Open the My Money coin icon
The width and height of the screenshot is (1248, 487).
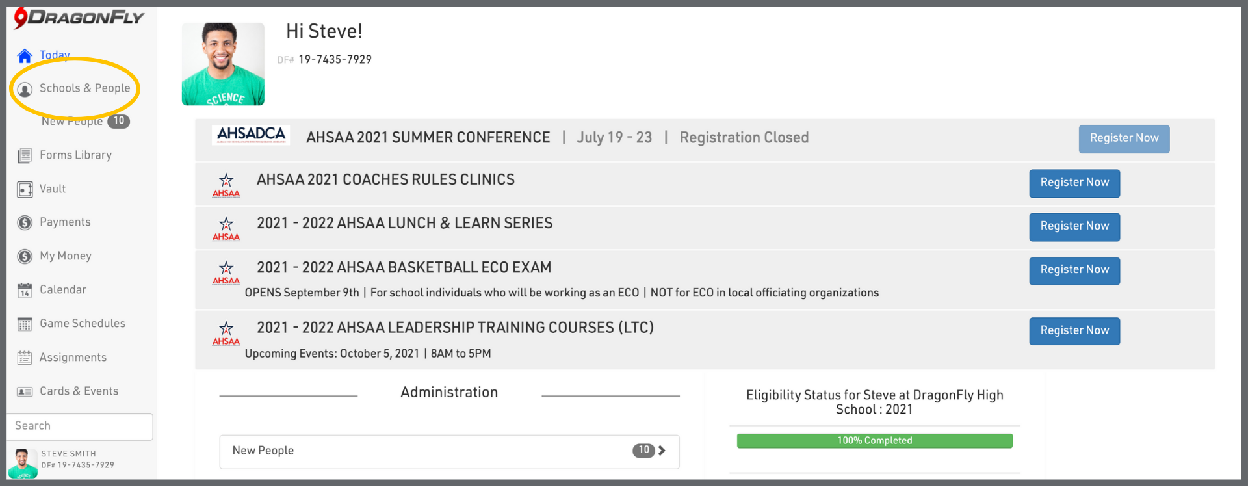25,257
